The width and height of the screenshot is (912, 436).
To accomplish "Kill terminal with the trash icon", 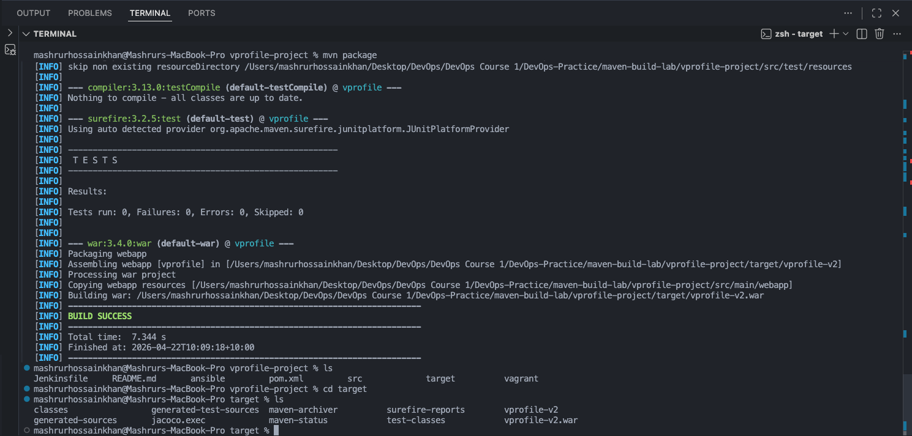I will pos(880,34).
